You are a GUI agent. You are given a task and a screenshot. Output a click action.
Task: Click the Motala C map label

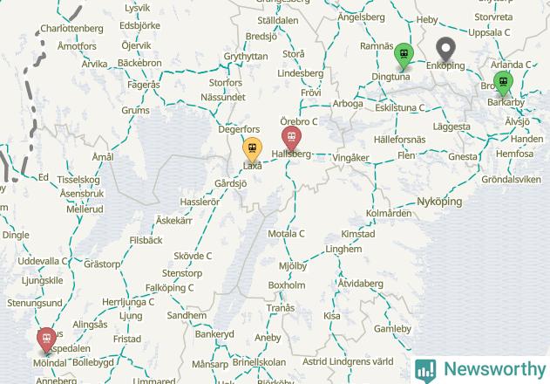click(x=286, y=234)
